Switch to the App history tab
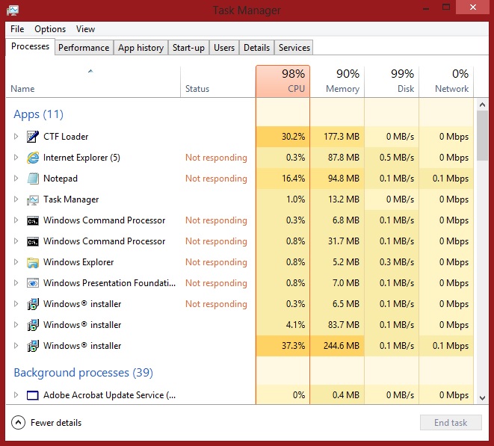Screen dimensions: 494x446 (x=141, y=48)
